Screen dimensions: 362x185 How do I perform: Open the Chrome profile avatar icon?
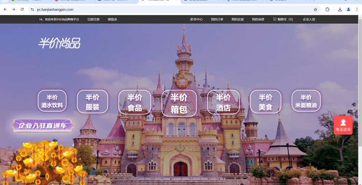coord(348,9)
